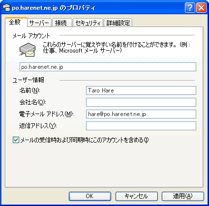The width and height of the screenshot is (209, 206).
Task: Confirm with the OK button
Action: (90, 196)
